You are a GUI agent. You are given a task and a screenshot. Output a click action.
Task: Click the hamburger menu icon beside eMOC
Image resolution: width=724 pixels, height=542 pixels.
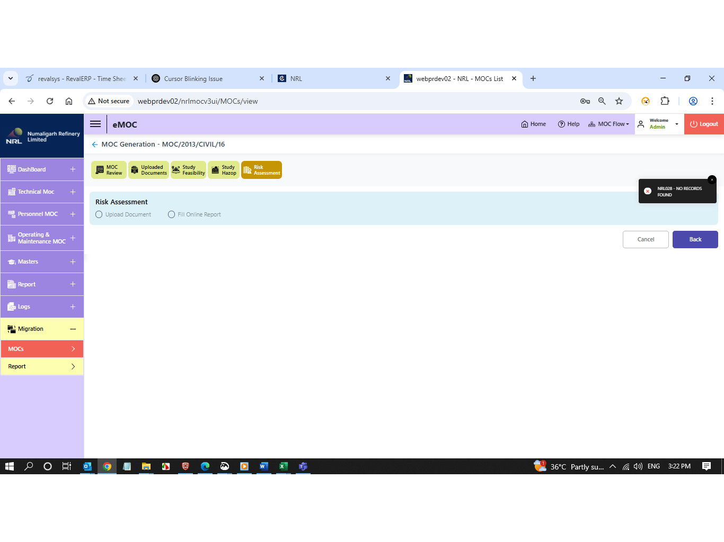coord(95,124)
